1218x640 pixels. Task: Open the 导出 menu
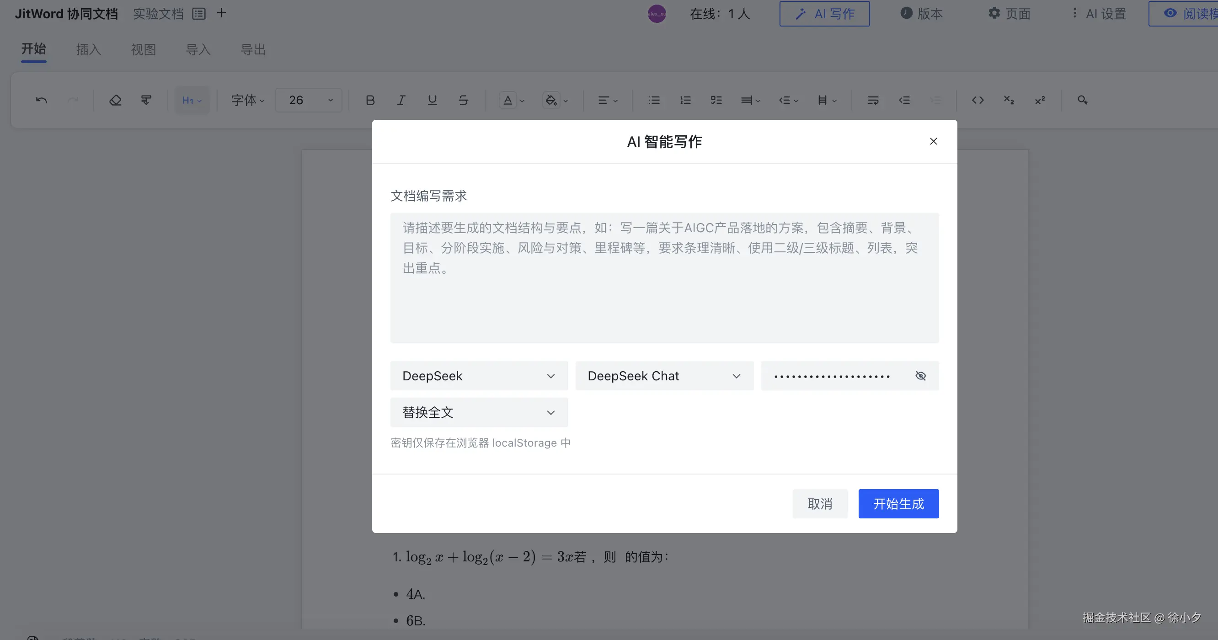coord(253,49)
